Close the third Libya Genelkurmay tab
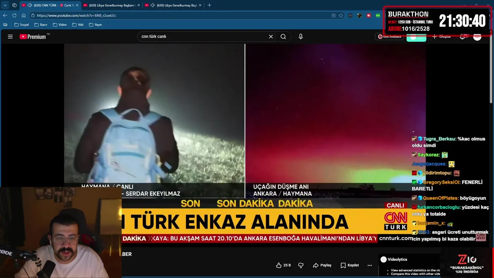 (x=200, y=5)
